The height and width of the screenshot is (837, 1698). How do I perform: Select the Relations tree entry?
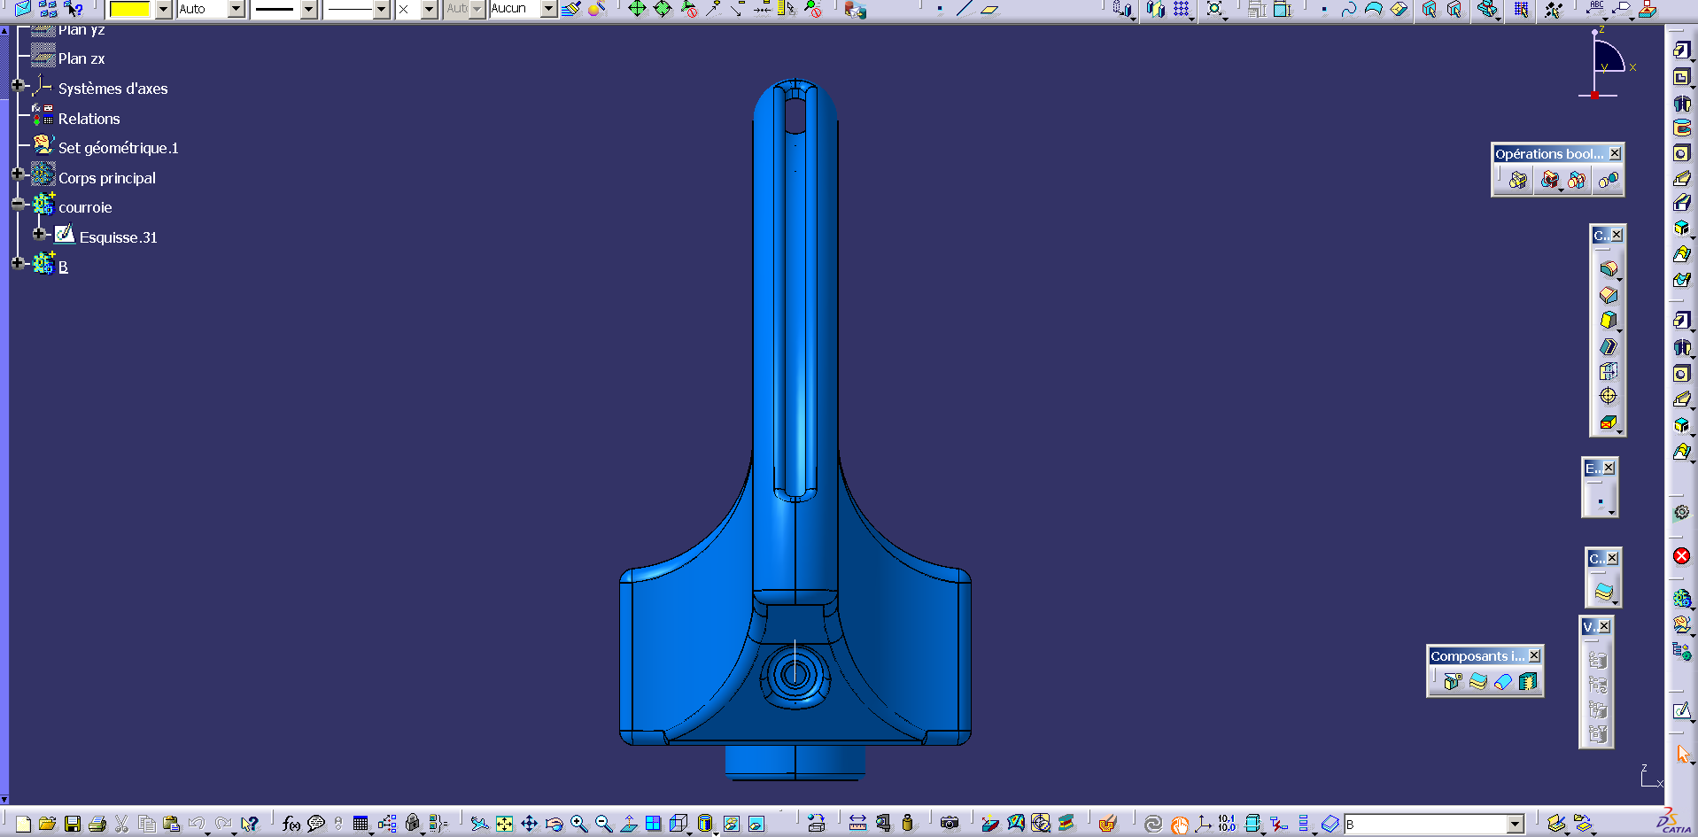tap(89, 119)
